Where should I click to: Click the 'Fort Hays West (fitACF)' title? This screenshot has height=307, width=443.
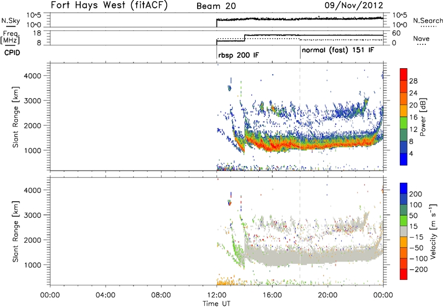(109, 6)
